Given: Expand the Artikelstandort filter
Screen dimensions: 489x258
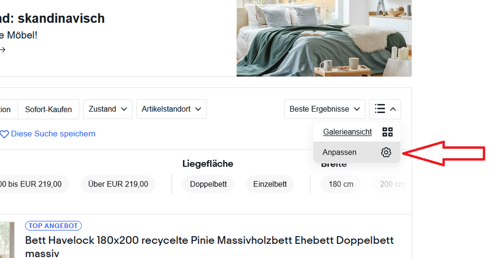Looking at the screenshot, I should pos(171,109).
